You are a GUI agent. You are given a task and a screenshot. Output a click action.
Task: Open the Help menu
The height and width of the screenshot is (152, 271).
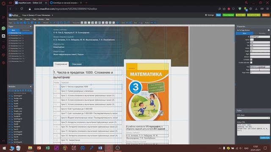tap(47, 19)
